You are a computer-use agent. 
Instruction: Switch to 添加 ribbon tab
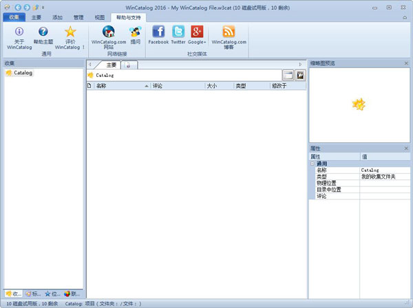click(57, 17)
